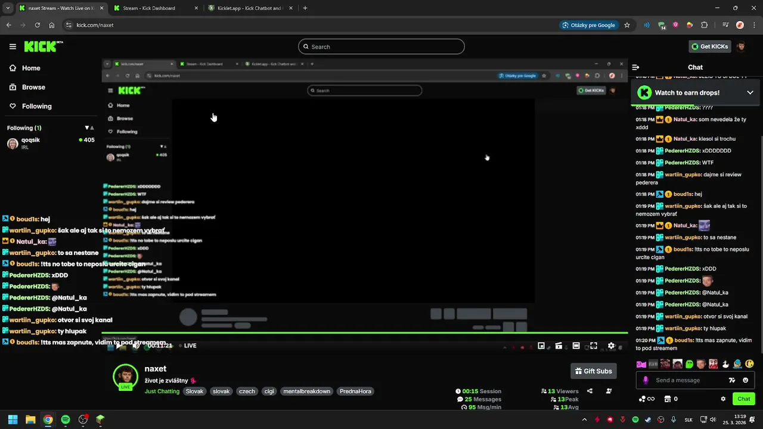Open File Explorer from the taskbar

coord(30,419)
